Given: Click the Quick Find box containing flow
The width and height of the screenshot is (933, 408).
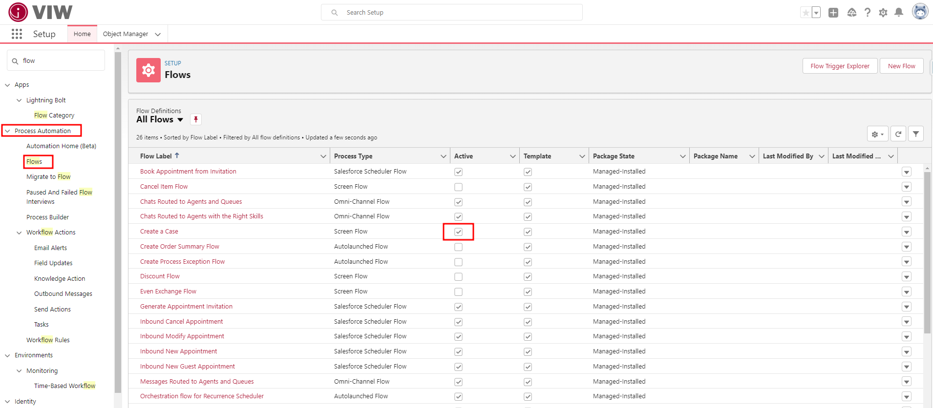Looking at the screenshot, I should (56, 60).
